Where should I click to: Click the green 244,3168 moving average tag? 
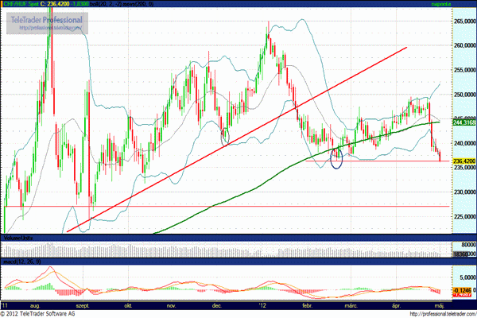(x=463, y=122)
